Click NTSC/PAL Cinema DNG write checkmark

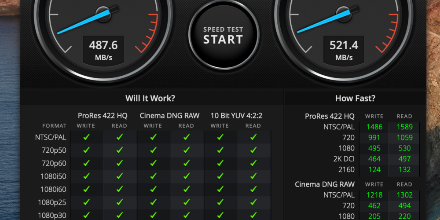(x=153, y=137)
